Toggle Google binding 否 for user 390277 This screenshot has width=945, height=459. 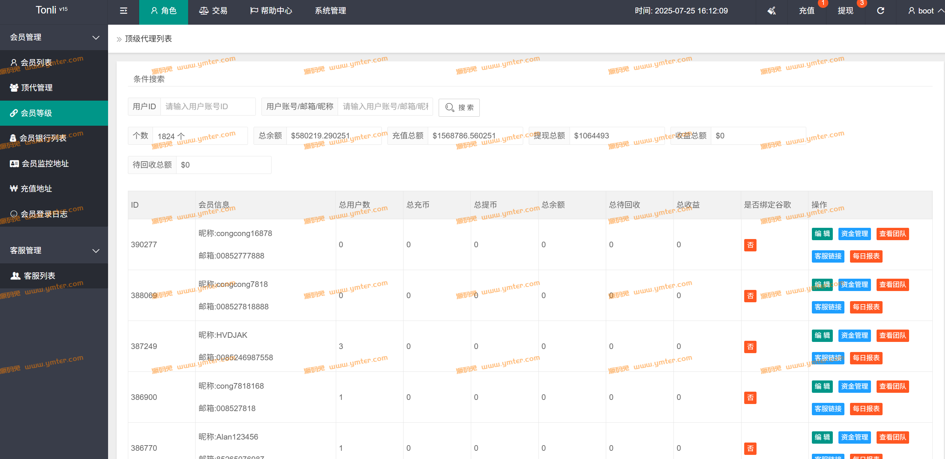coord(750,245)
